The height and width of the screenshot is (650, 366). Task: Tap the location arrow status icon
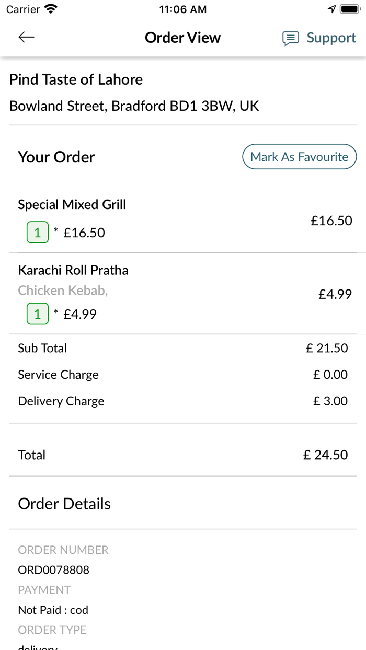click(331, 9)
